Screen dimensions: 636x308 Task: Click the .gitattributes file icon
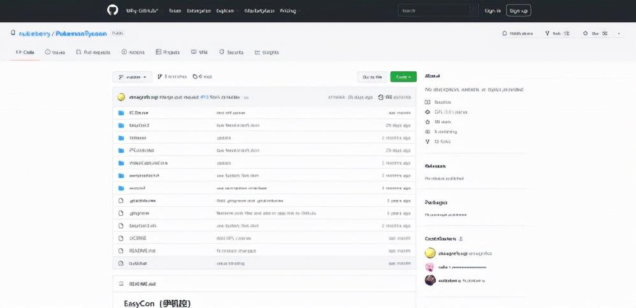tap(120, 200)
